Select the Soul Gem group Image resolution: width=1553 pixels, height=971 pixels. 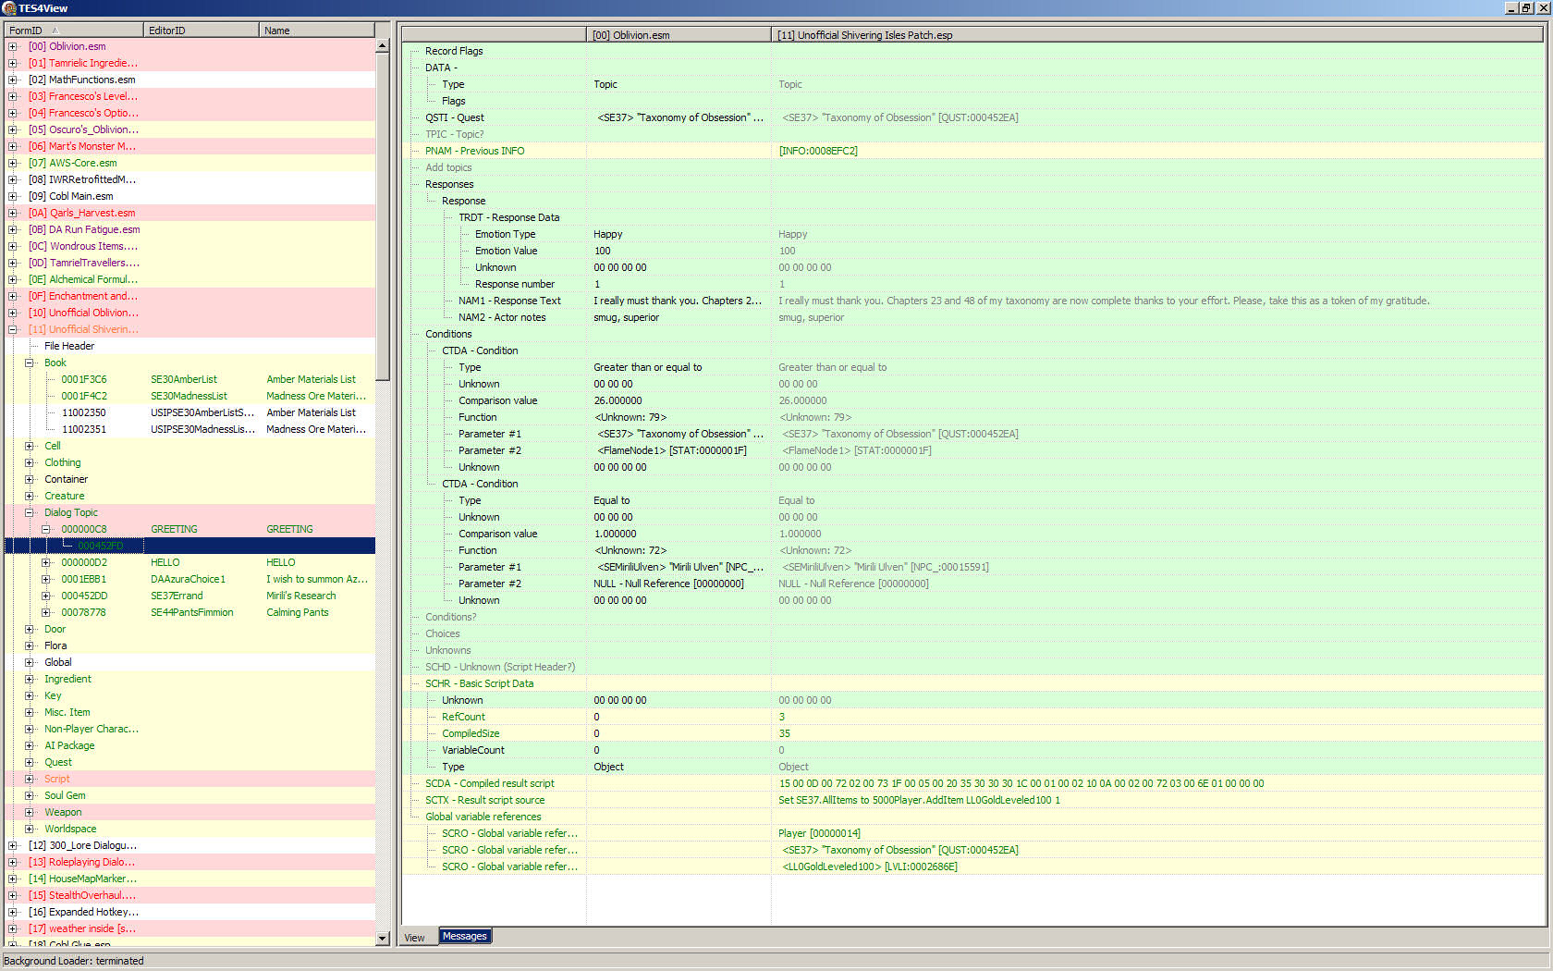[65, 795]
